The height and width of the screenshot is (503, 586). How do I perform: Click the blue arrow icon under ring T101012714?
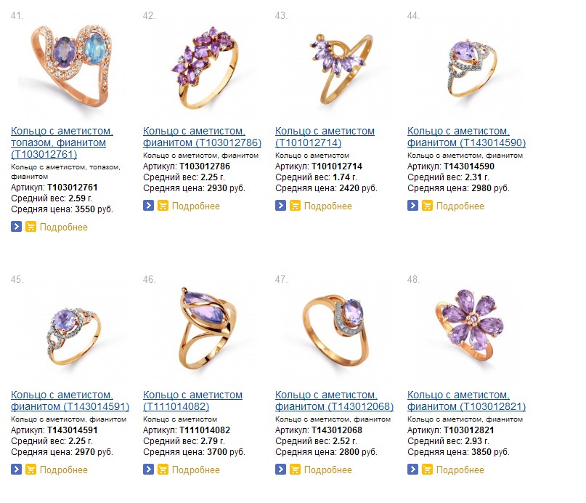click(280, 206)
